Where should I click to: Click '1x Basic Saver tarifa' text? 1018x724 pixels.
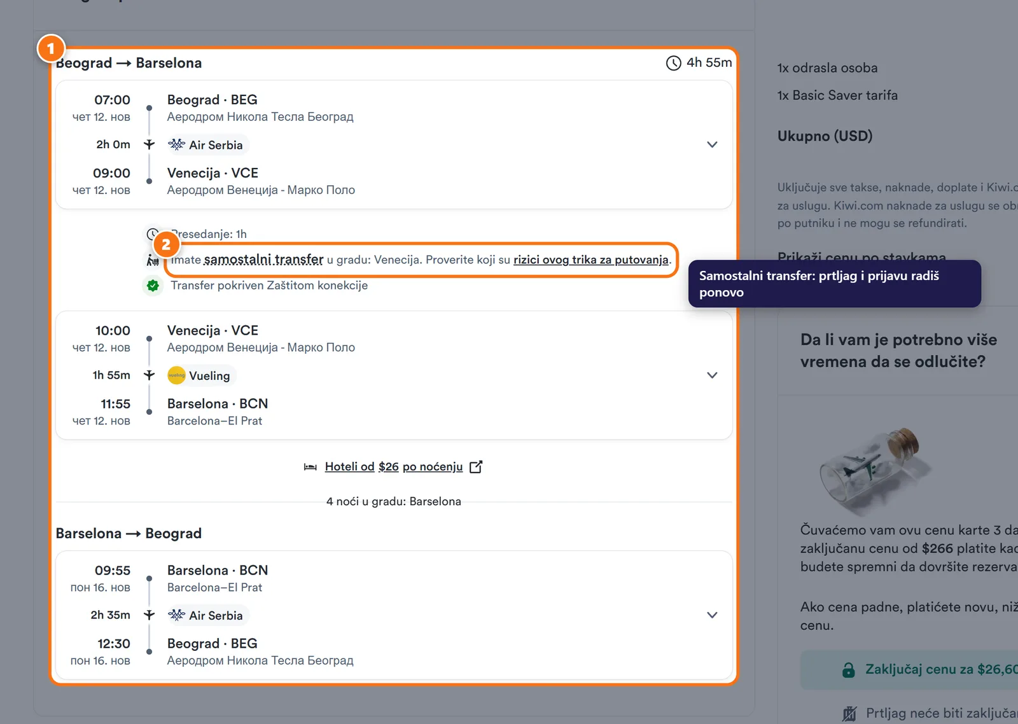point(837,95)
